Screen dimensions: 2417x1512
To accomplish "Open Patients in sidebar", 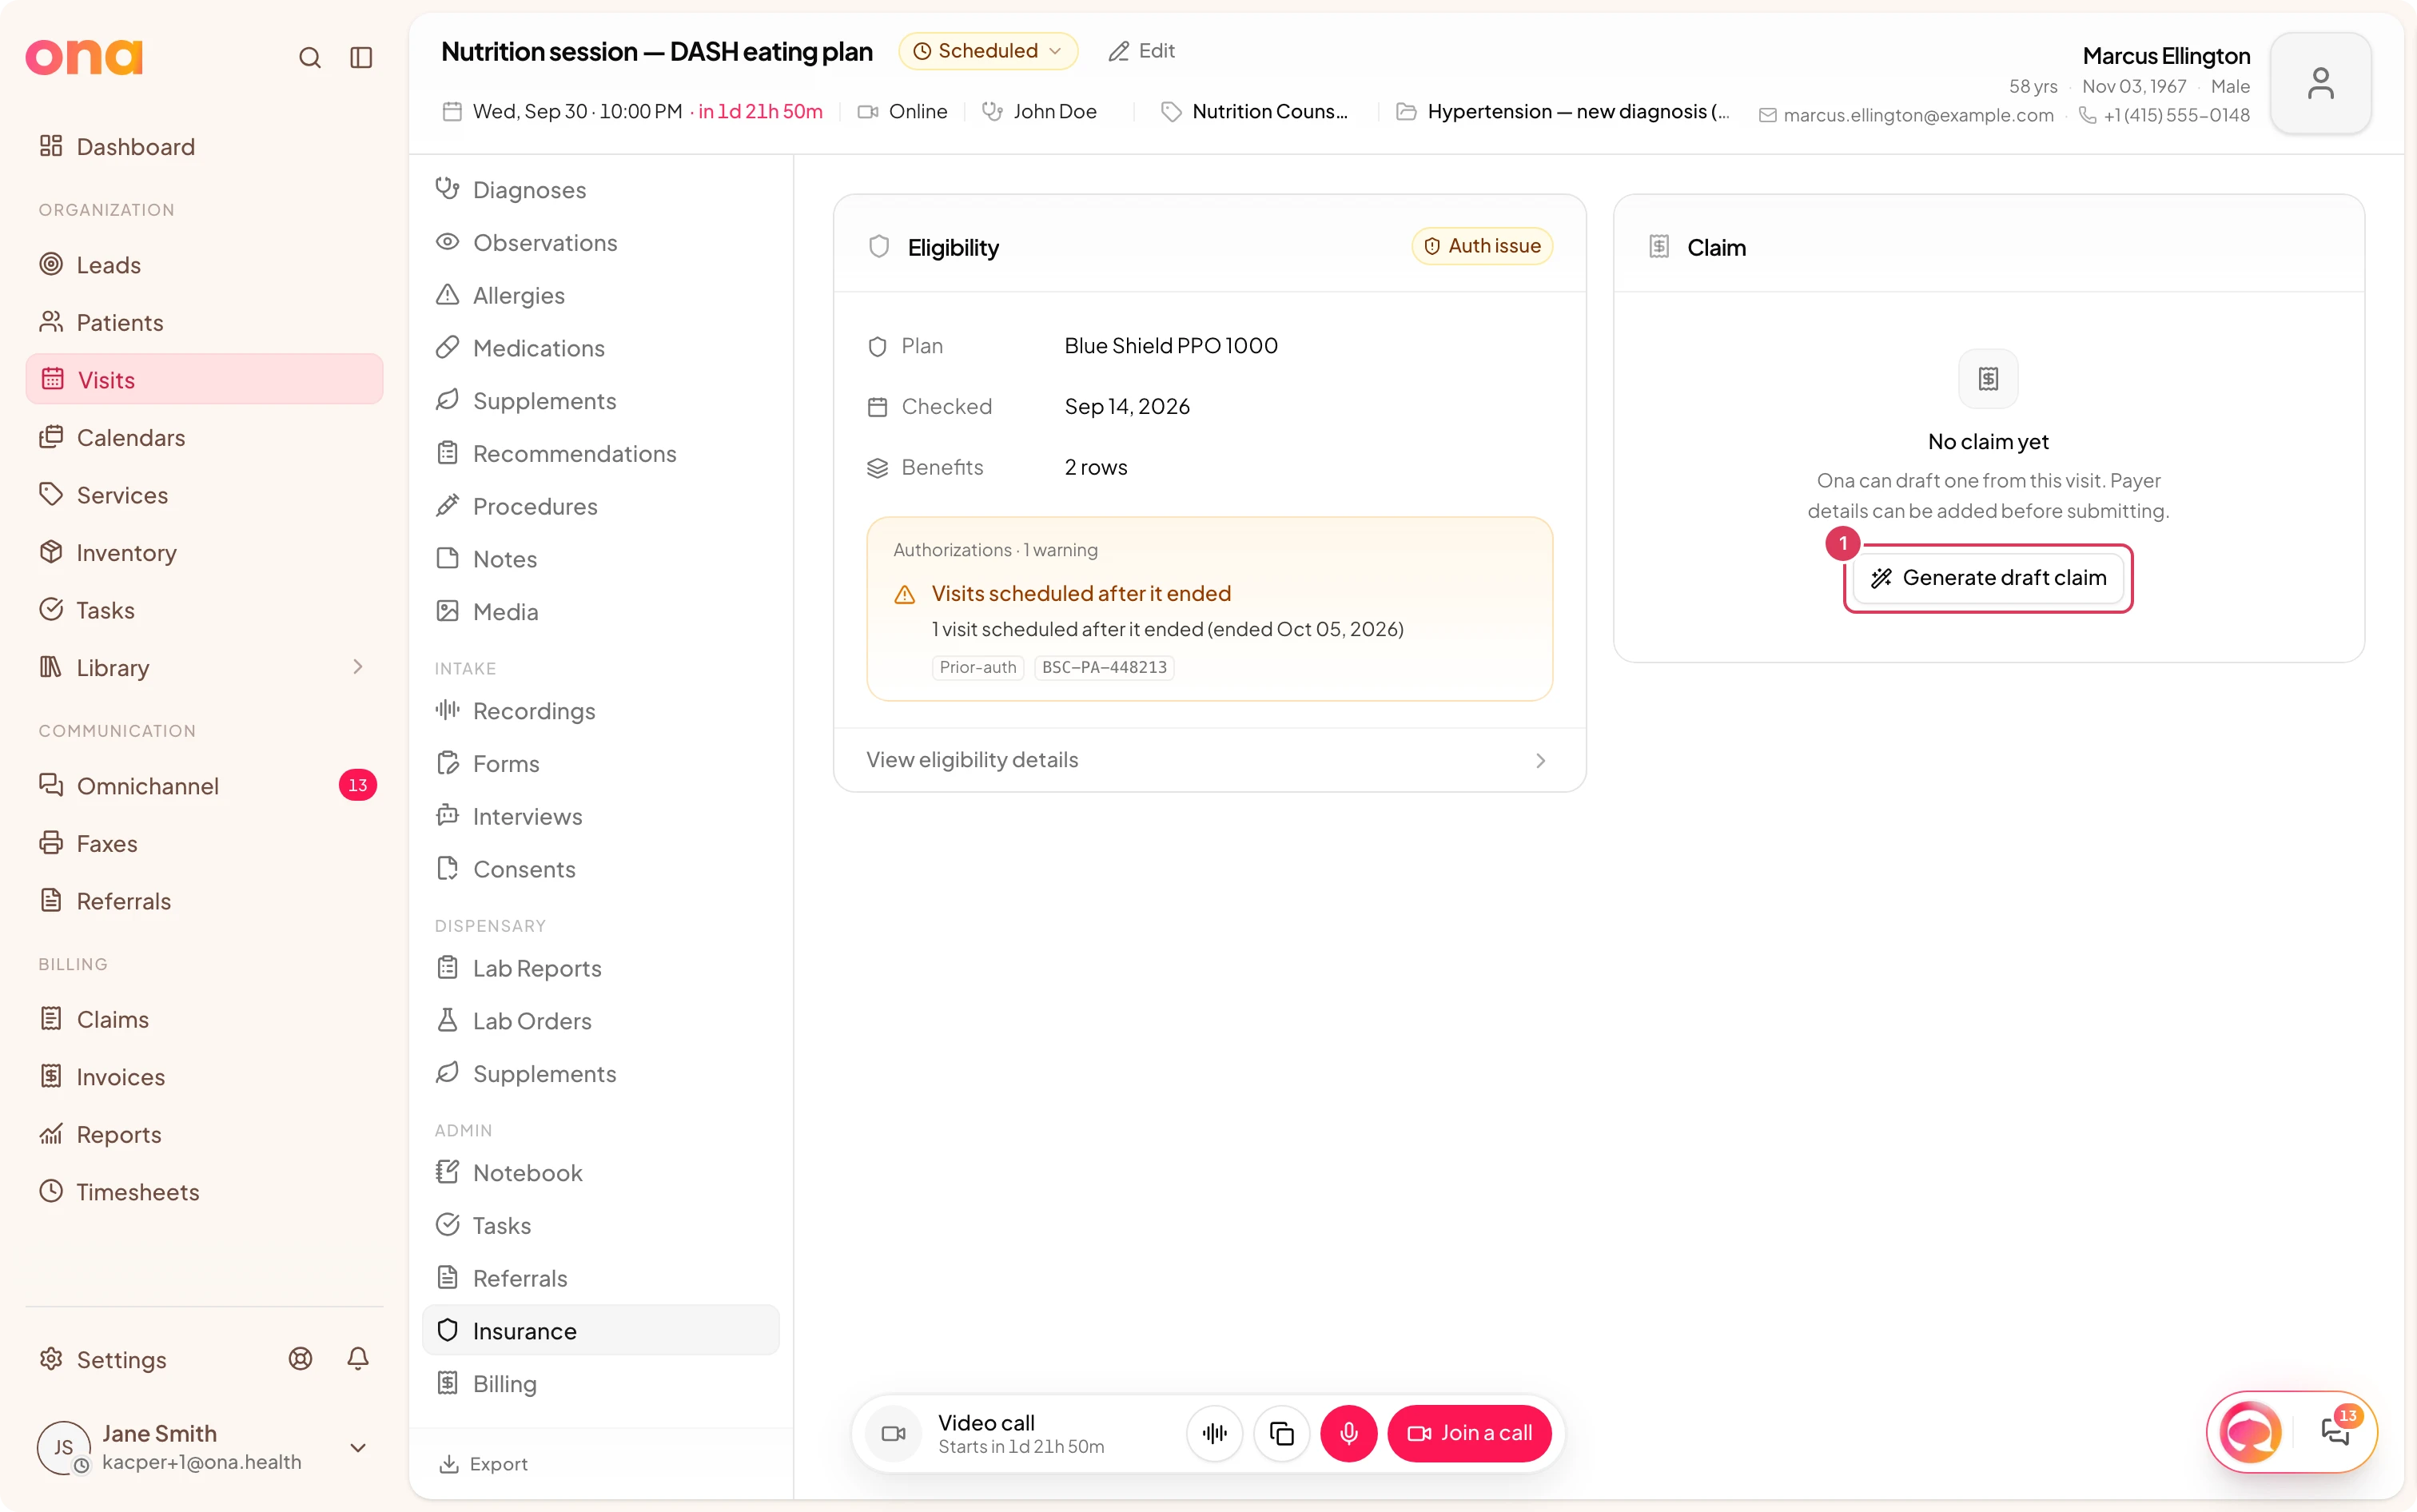I will [204, 322].
